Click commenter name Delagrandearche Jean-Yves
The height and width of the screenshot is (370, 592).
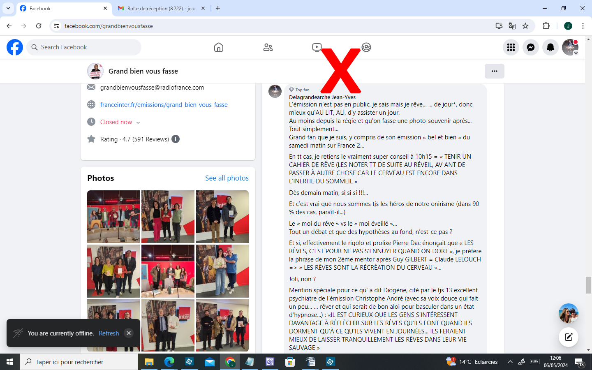click(x=322, y=97)
